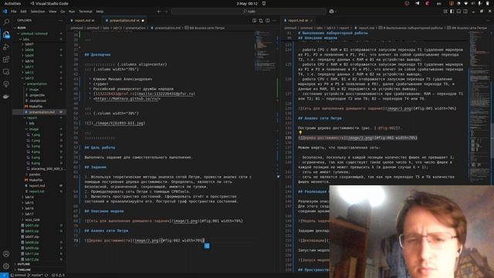Open the Extensions view
This screenshot has width=494, height=278.
[x=6, y=59]
